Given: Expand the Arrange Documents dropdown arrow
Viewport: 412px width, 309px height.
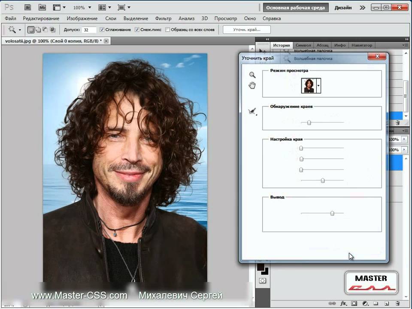Looking at the screenshot, I should (109, 8).
